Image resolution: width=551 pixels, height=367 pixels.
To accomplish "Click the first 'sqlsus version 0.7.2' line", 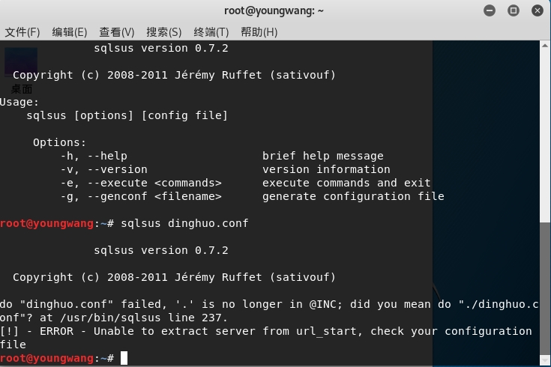I will pos(161,48).
